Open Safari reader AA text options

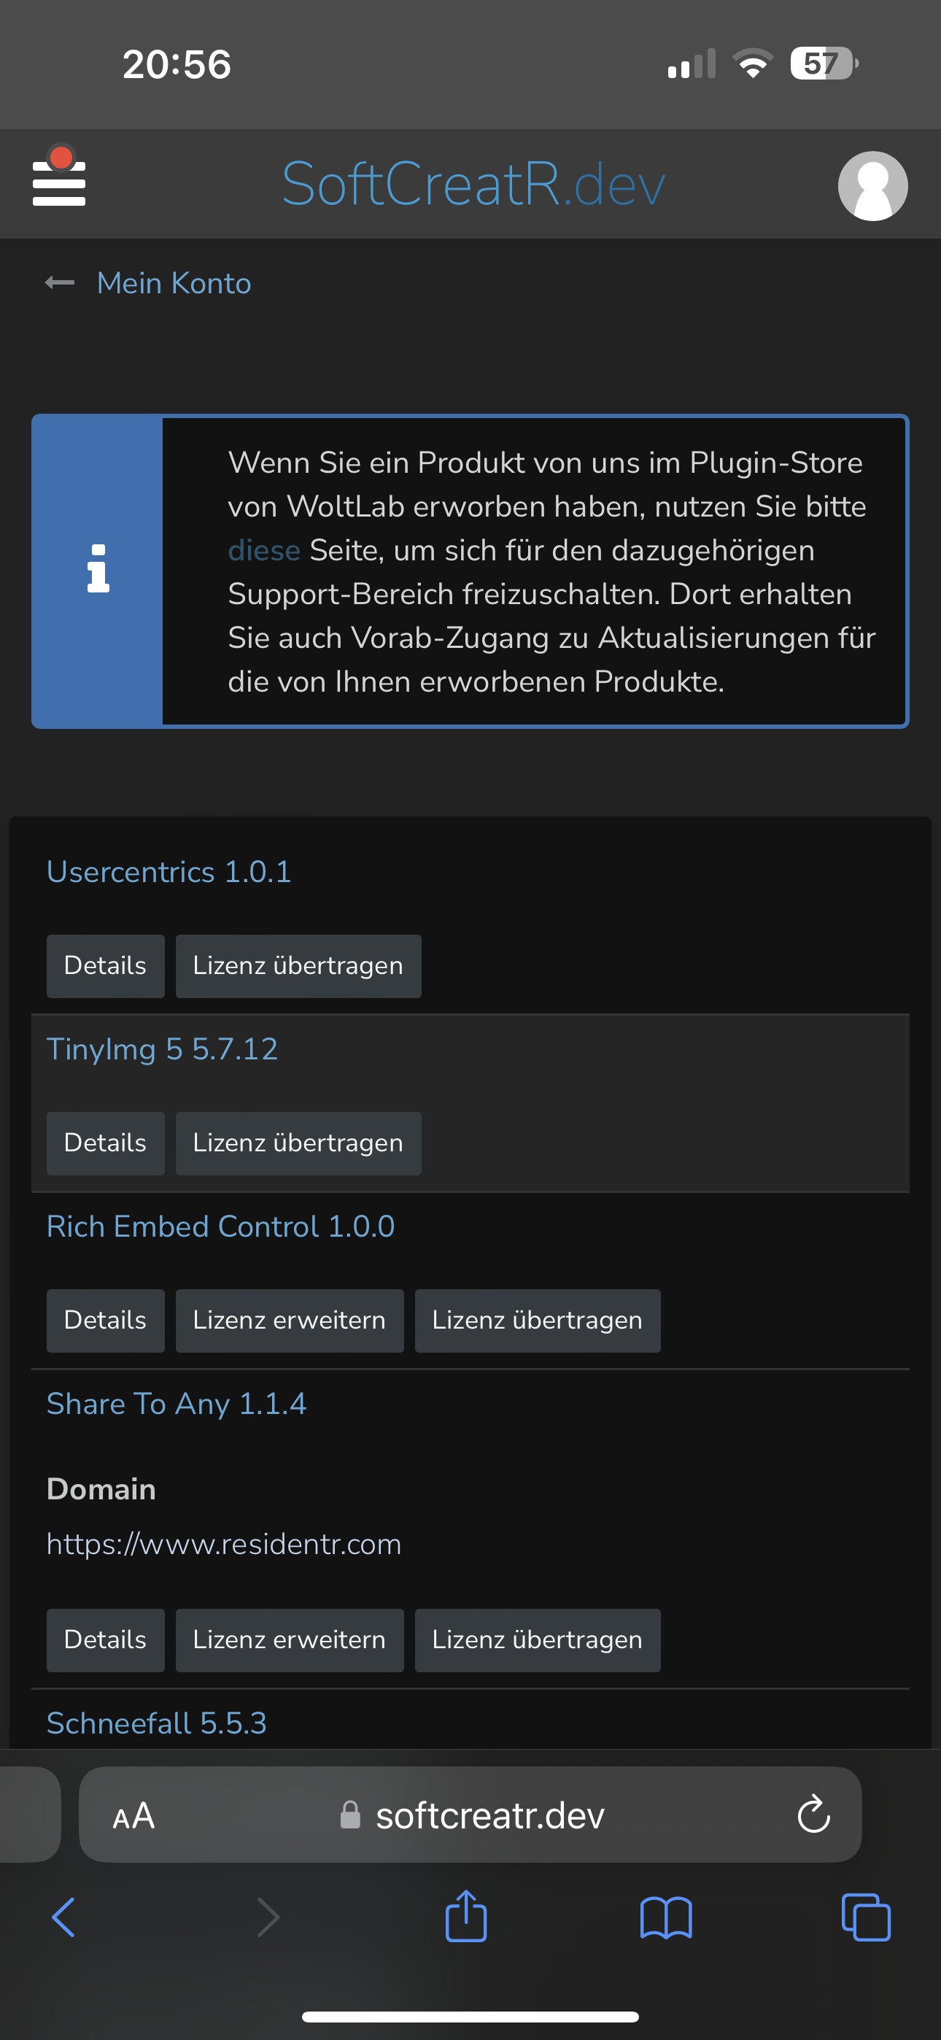pos(134,1816)
